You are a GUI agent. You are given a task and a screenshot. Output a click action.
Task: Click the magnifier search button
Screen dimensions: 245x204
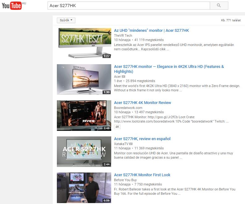click(x=219, y=6)
